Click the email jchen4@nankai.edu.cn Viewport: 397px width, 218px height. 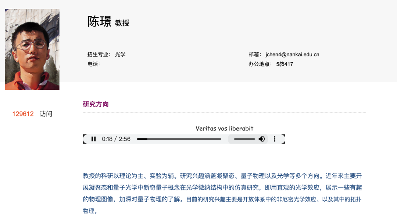(x=292, y=54)
